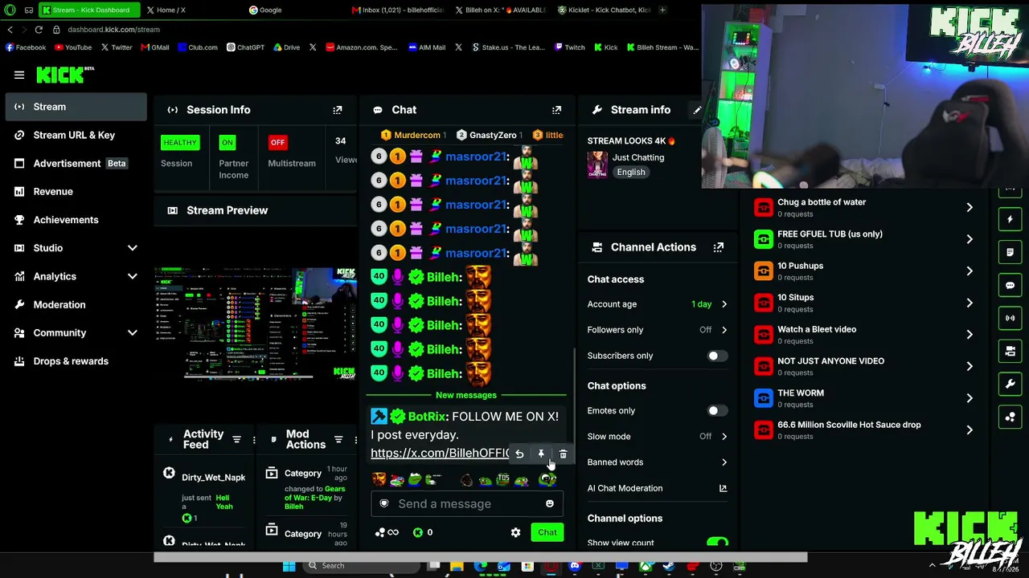Open the hamburger menu beside the Kick logo

[19, 75]
